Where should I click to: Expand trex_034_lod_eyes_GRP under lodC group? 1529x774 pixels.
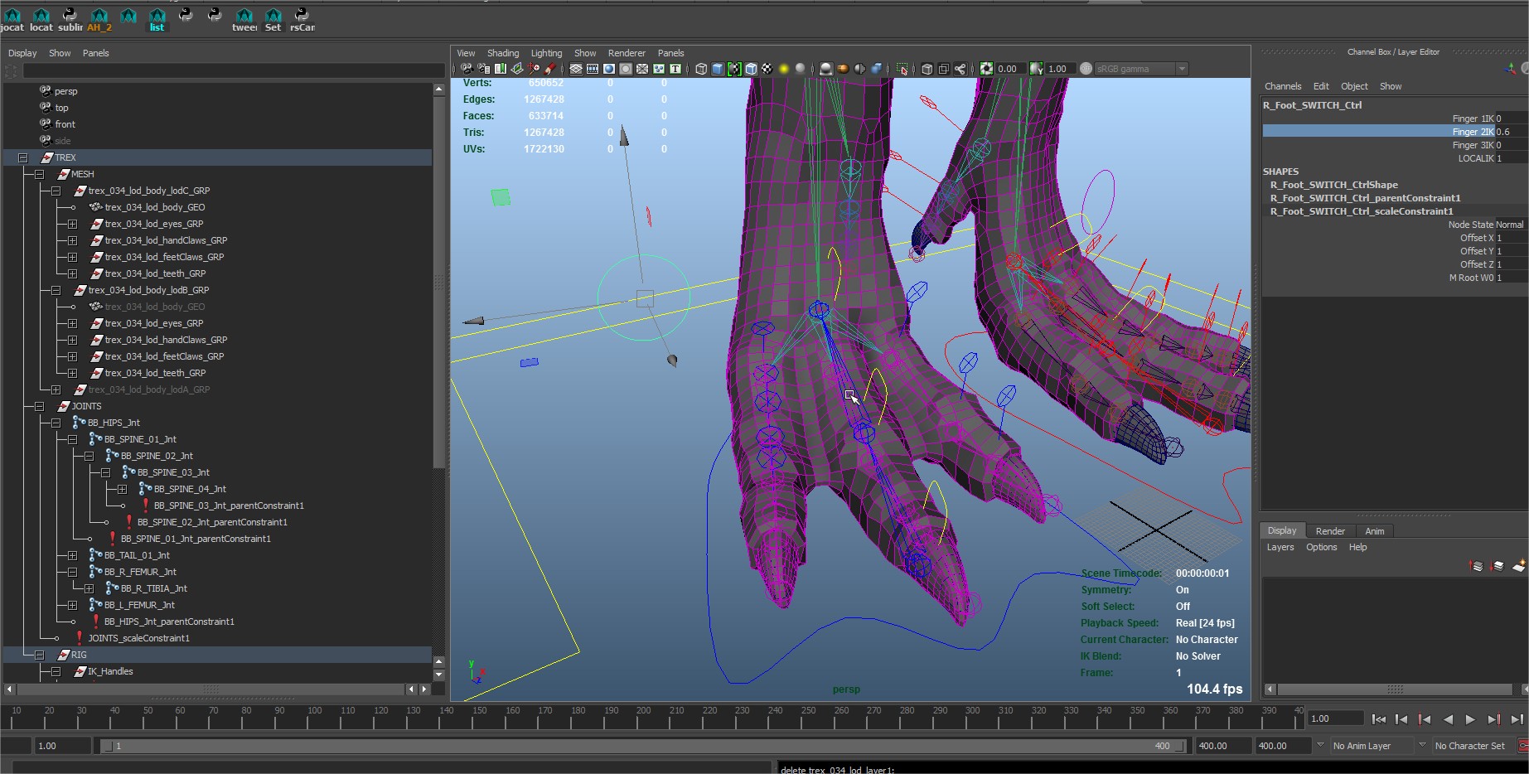point(72,224)
